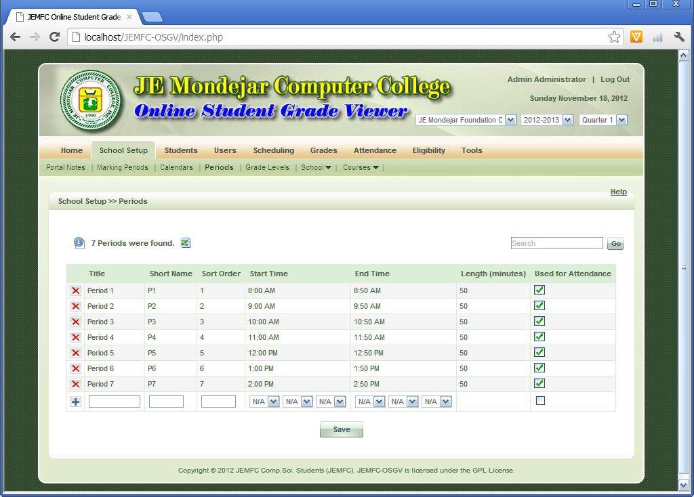The width and height of the screenshot is (694, 497).
Task: Open the Eligibility tab
Action: coord(429,150)
